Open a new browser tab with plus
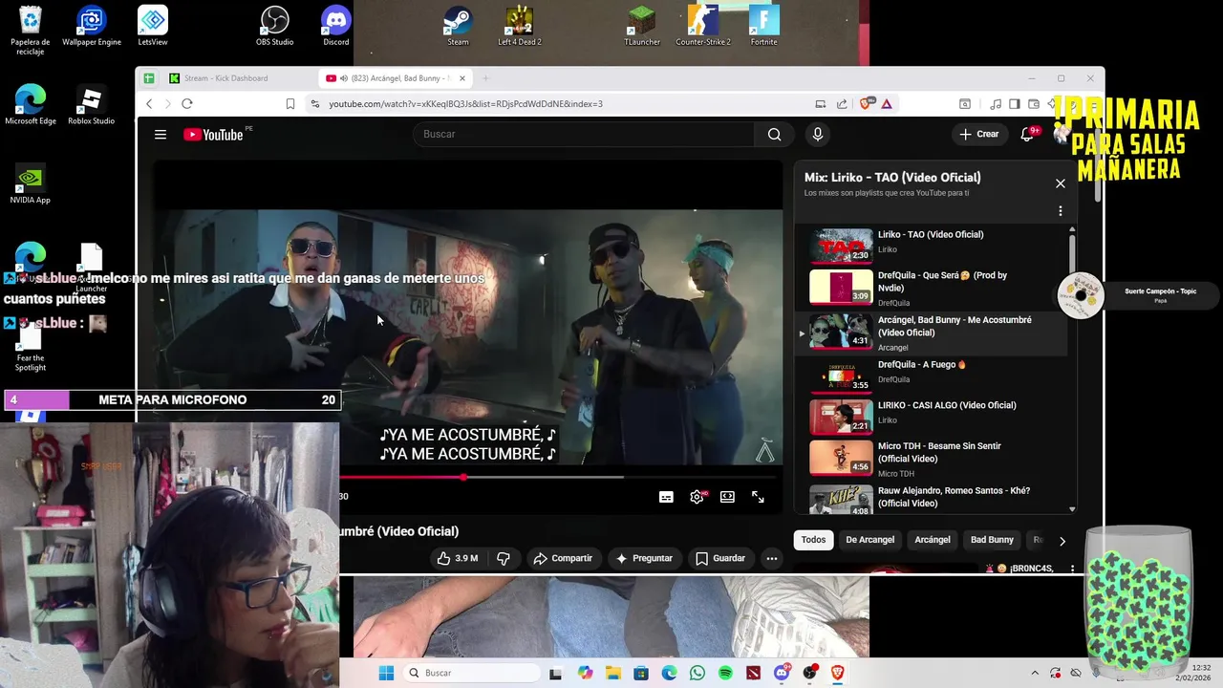 click(485, 78)
